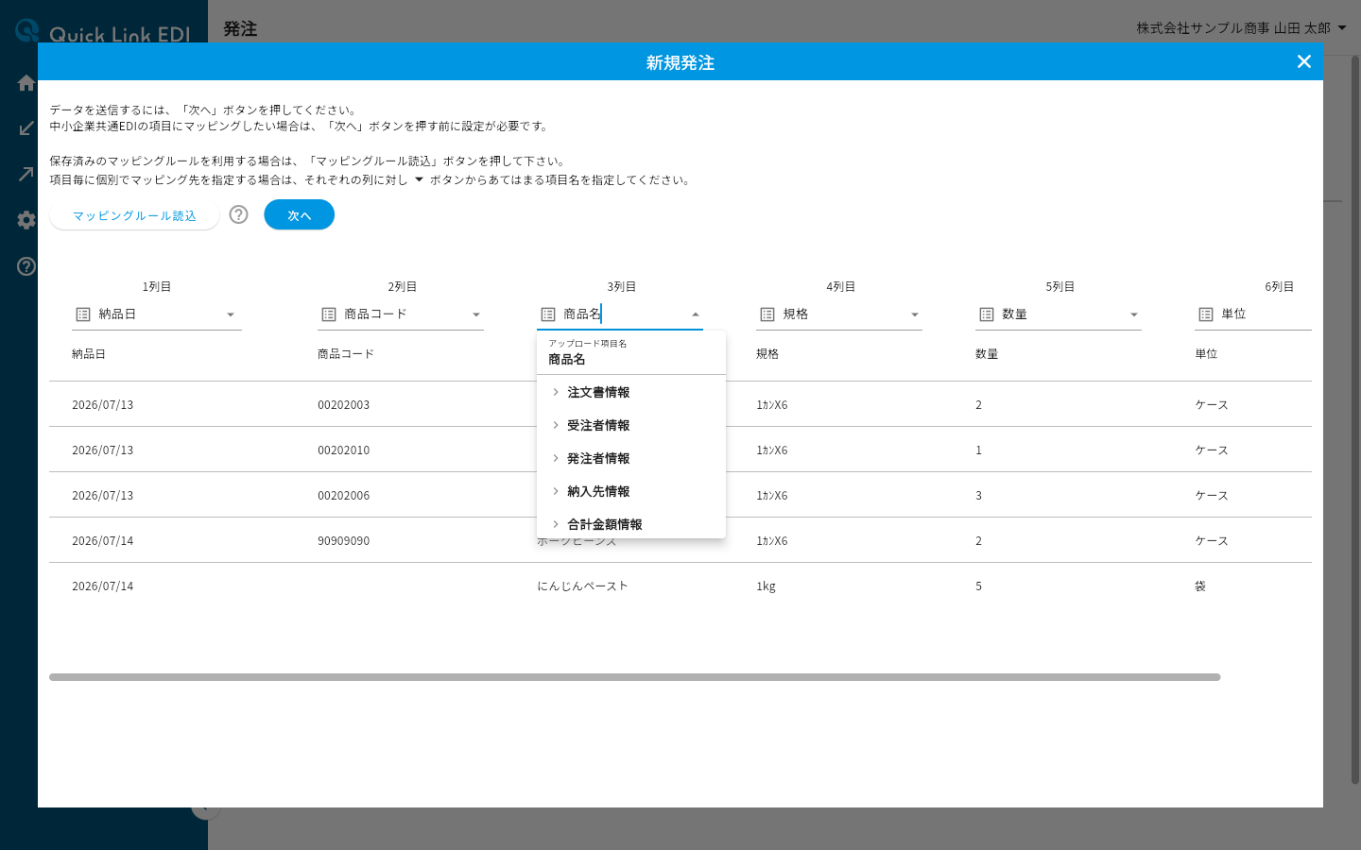Click the horizontal table scrollbar
This screenshot has width=1361, height=850.
pos(635,677)
